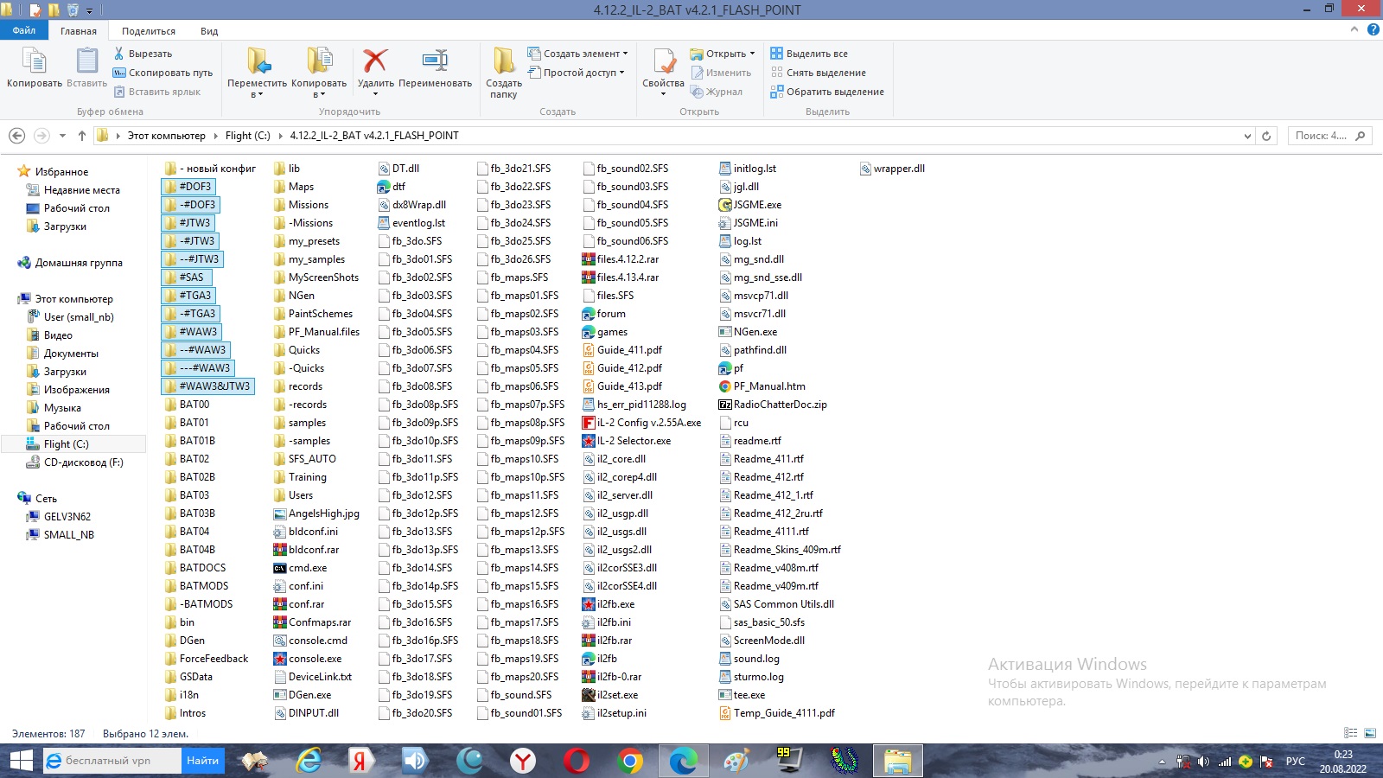Viewport: 1383px width, 778px height.
Task: Select the Guide_412.pdf file
Action: [x=622, y=368]
